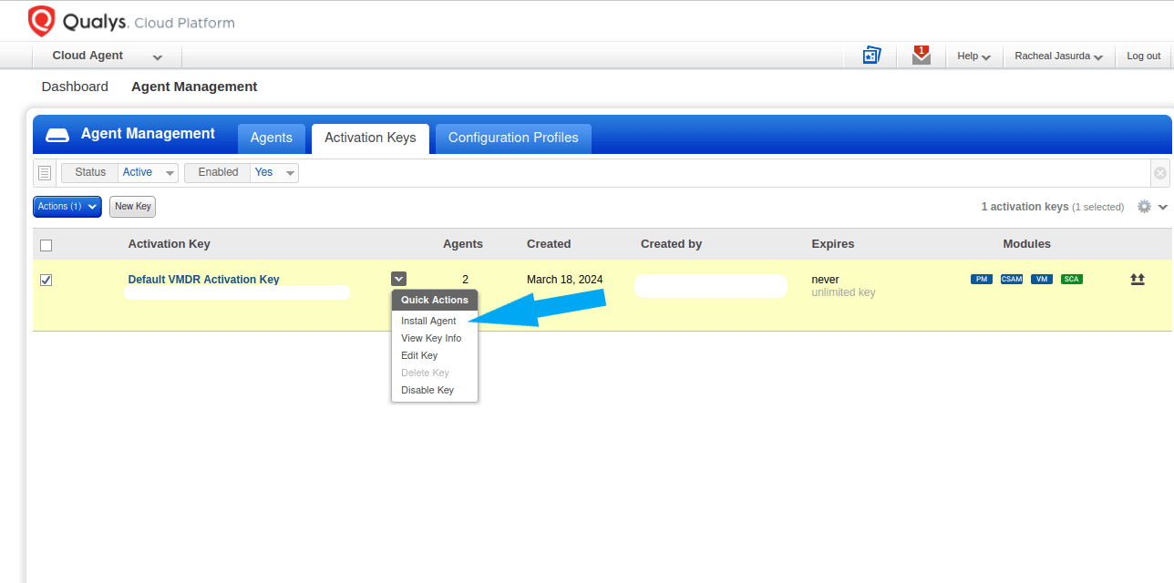
Task: Click the CSAM module badge
Action: tap(1012, 279)
